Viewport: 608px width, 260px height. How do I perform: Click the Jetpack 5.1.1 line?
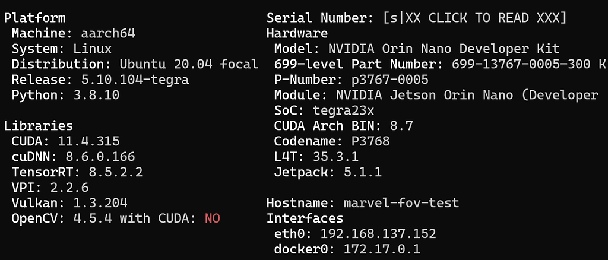pyautogui.click(x=328, y=172)
